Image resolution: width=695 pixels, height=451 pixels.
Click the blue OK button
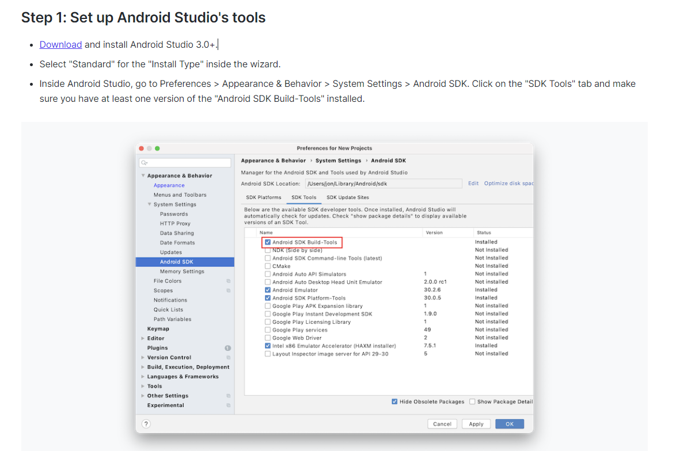(x=510, y=424)
